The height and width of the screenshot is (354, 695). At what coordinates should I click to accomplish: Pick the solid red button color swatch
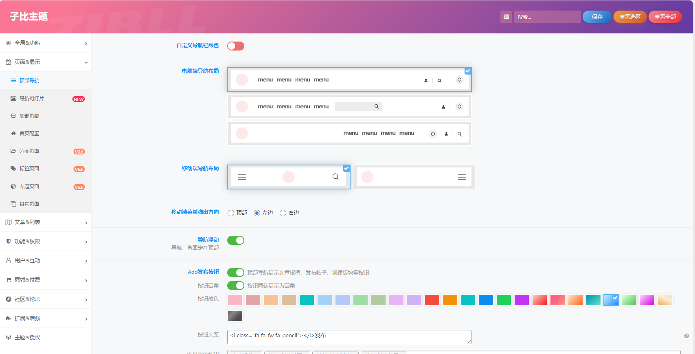pyautogui.click(x=432, y=300)
